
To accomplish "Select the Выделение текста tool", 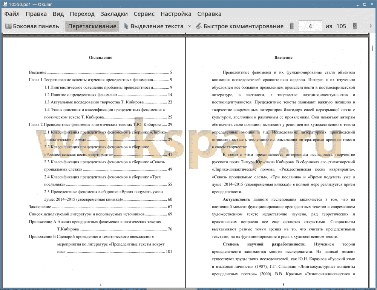I will point(154,26).
